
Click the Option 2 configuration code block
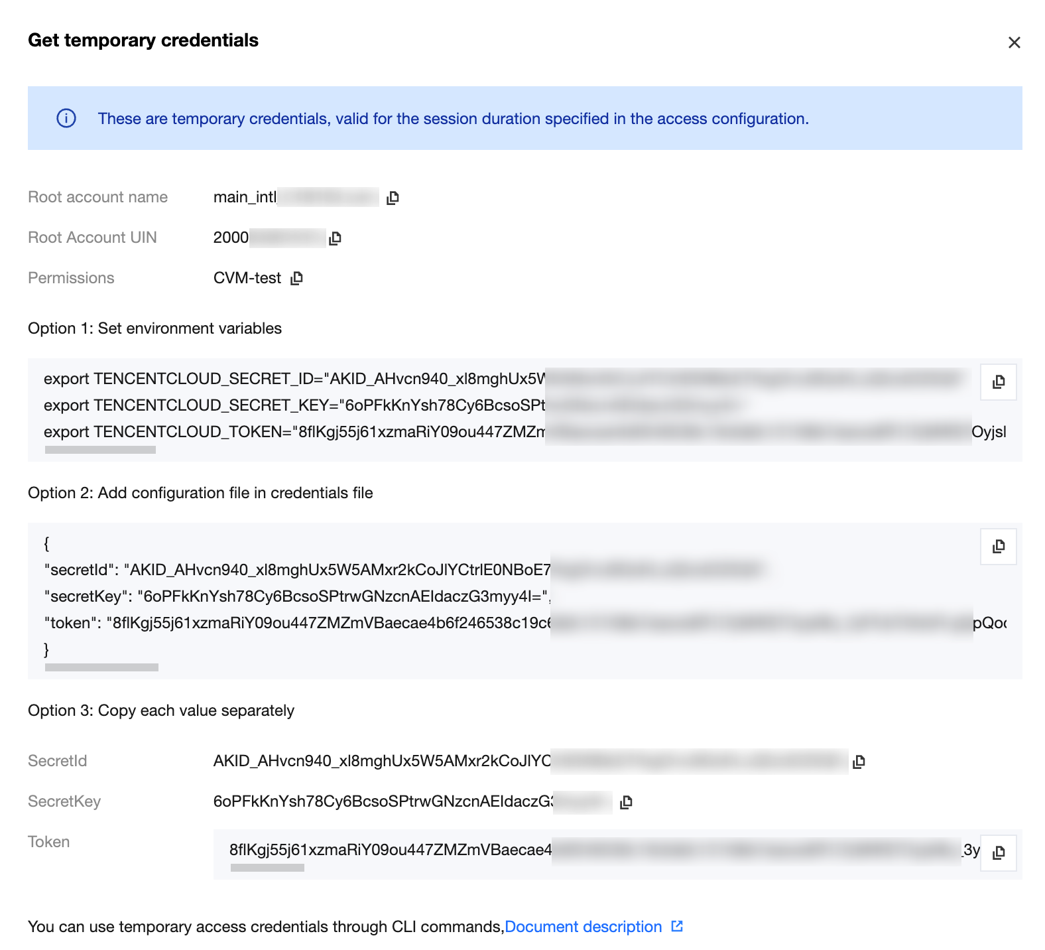(464, 597)
